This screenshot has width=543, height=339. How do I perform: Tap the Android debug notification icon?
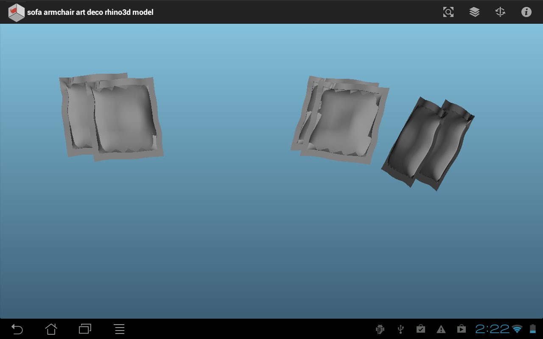380,329
